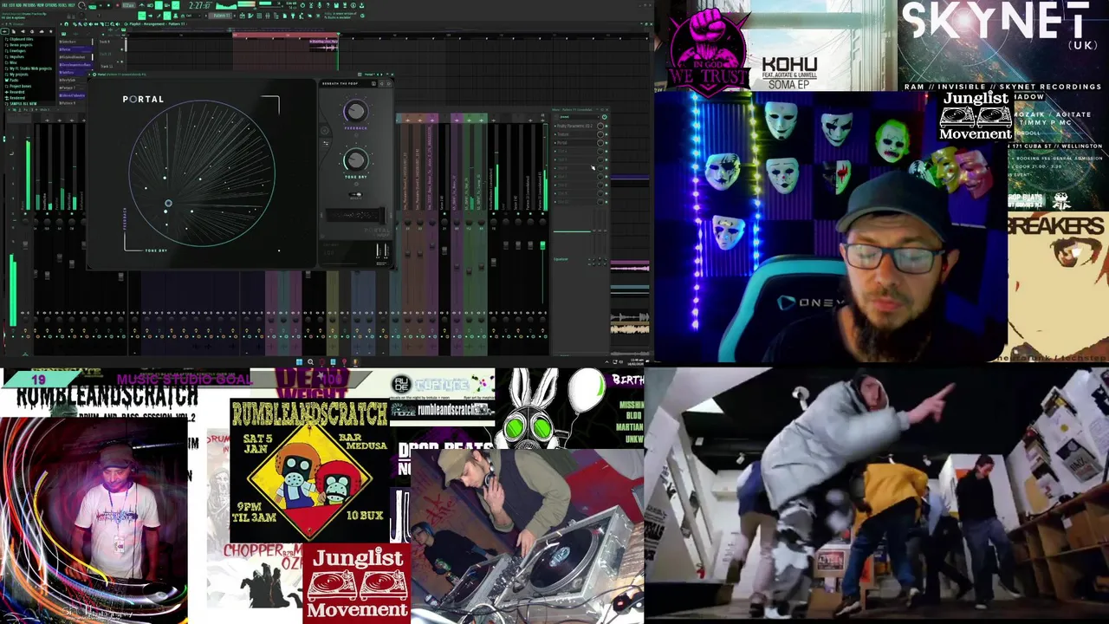
Task: Click Portal side panel sliders icon
Action: pos(326,143)
